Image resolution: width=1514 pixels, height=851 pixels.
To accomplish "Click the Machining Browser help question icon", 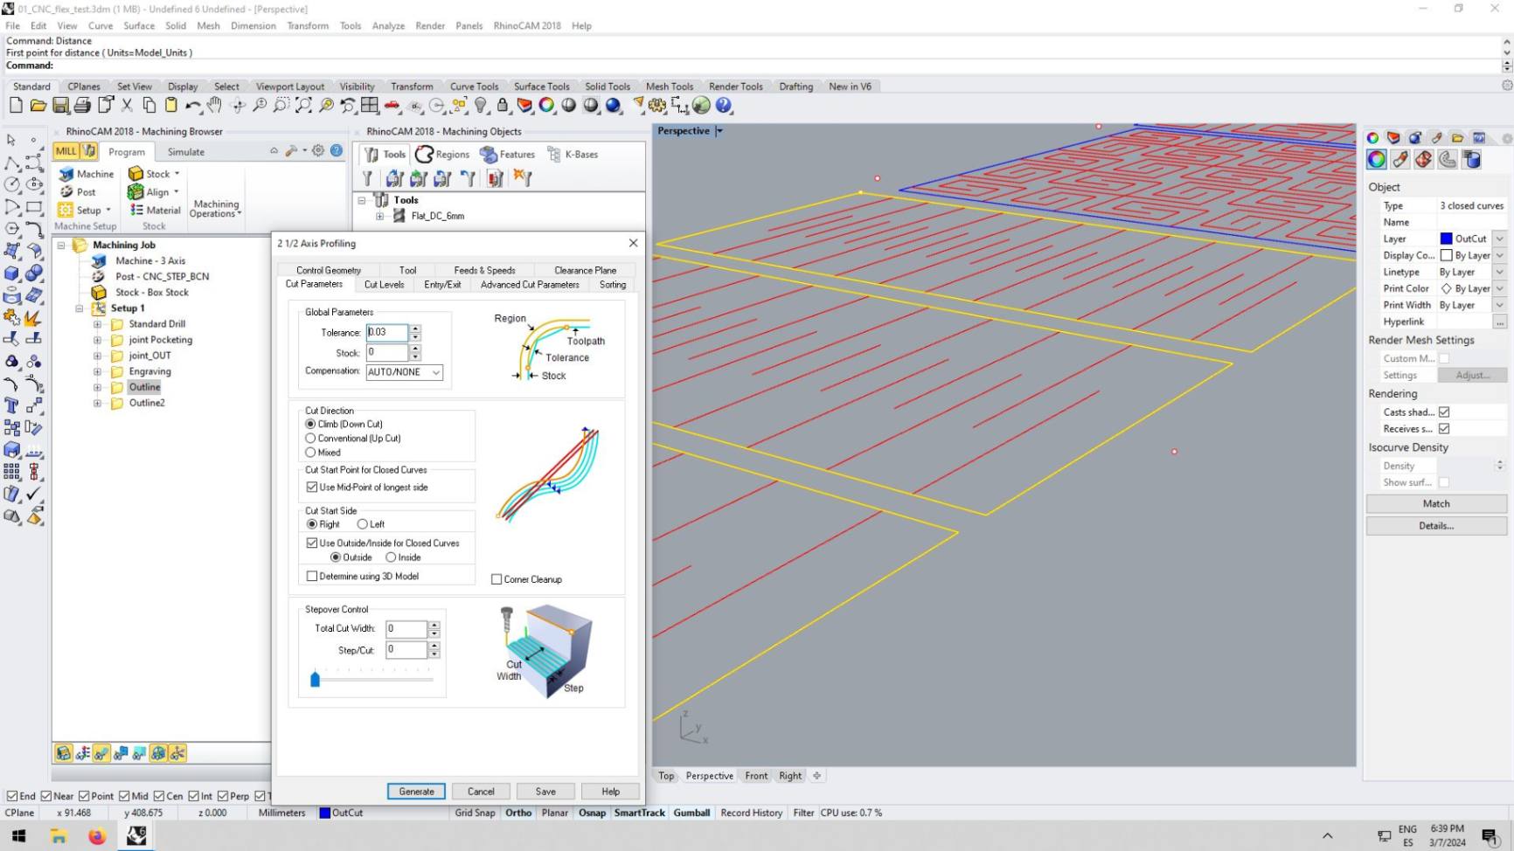I will (337, 150).
